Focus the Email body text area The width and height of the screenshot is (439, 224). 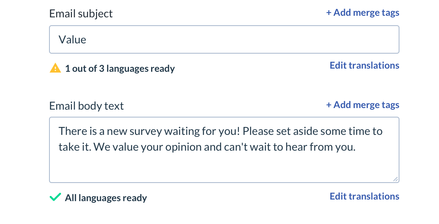224,150
